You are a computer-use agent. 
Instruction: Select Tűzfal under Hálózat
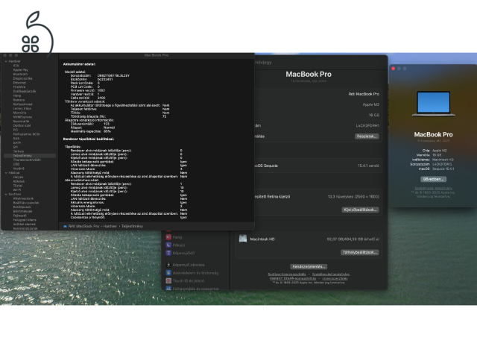pyautogui.click(x=18, y=186)
